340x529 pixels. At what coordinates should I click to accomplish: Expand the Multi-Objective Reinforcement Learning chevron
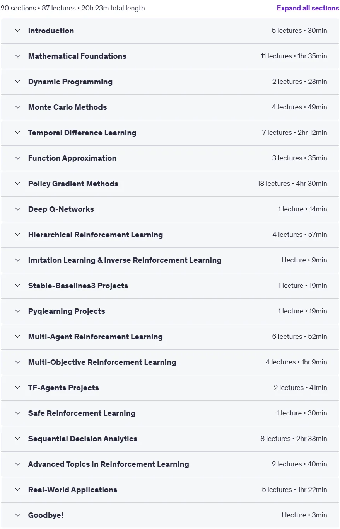click(x=17, y=362)
